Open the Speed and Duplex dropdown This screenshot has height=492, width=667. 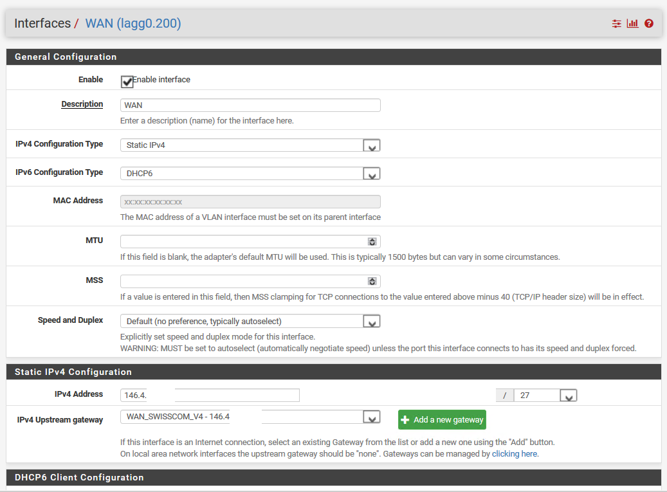click(371, 320)
